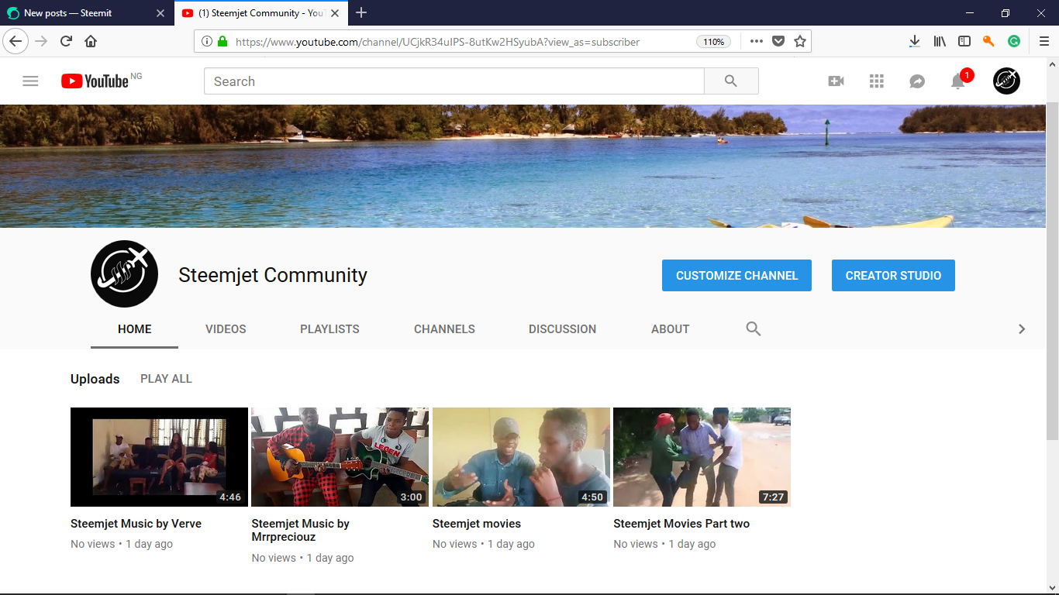Open the YouTube guide hamburger menu

[30, 81]
